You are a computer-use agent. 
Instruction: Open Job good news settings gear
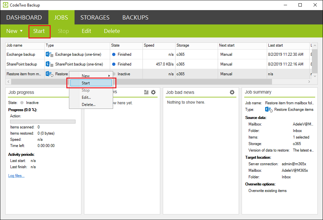coord(153,92)
